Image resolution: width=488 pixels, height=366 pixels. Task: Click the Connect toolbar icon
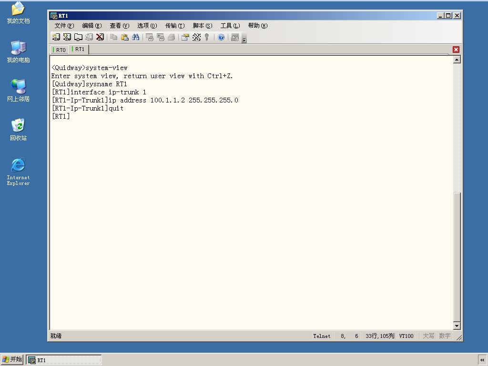[x=56, y=37]
